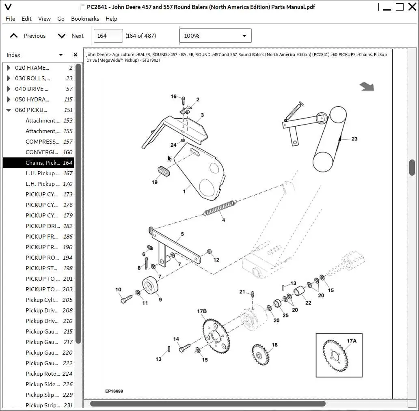
Task: Open PICKUP TO... page 201
Action: pyautogui.click(x=38, y=279)
